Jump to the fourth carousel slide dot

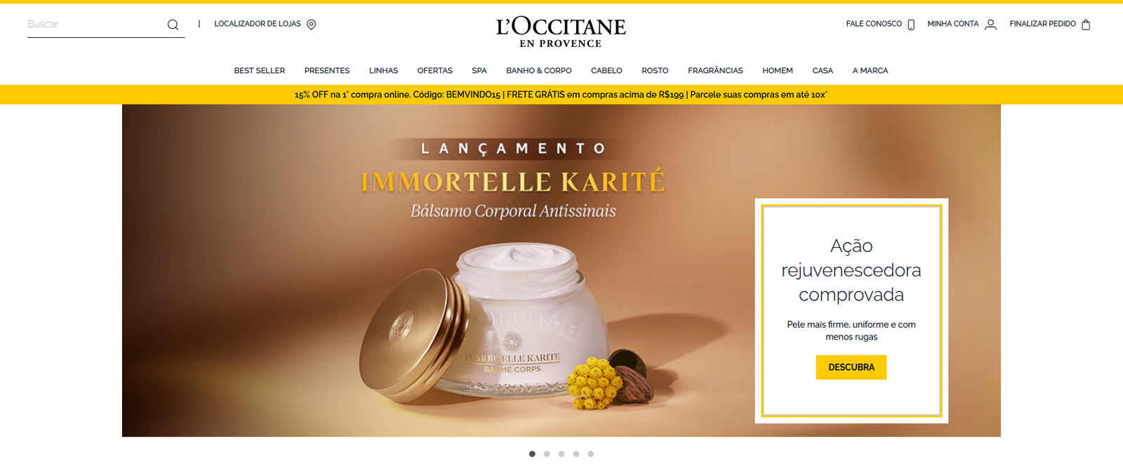pos(576,454)
